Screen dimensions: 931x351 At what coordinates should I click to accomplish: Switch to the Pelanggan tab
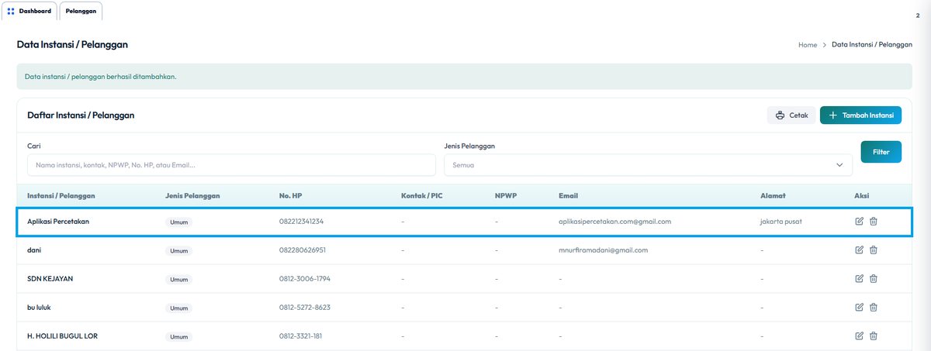[x=81, y=11]
